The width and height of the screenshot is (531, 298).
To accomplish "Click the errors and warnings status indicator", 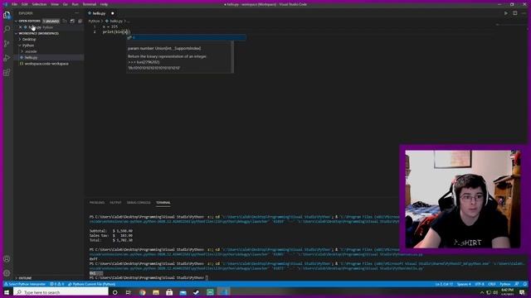I will pyautogui.click(x=57, y=284).
